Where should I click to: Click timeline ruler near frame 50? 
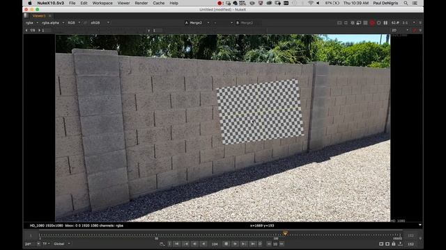156,235
